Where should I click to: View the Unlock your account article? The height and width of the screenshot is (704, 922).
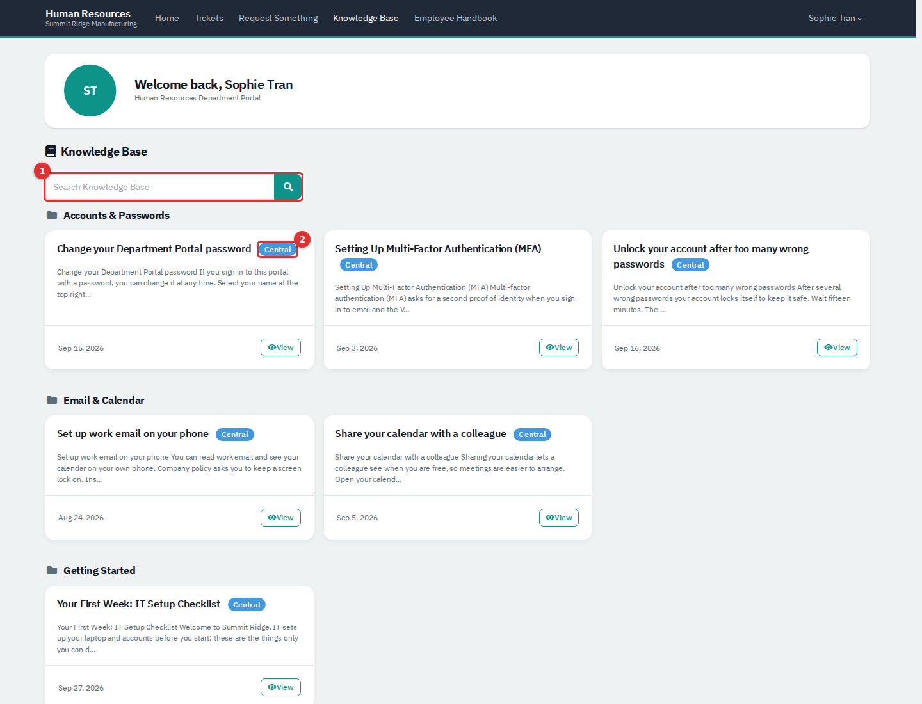click(x=837, y=348)
